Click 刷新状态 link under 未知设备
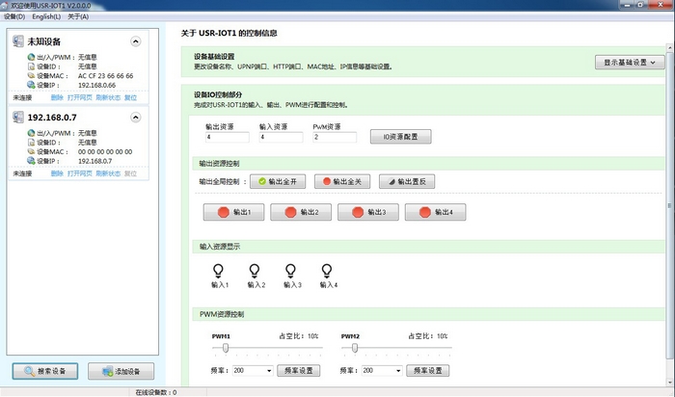675x397 pixels. click(x=108, y=97)
